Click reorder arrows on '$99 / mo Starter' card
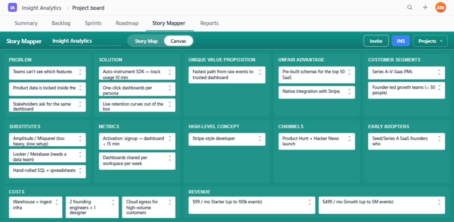This screenshot has height=222, width=454. pyautogui.click(x=310, y=202)
